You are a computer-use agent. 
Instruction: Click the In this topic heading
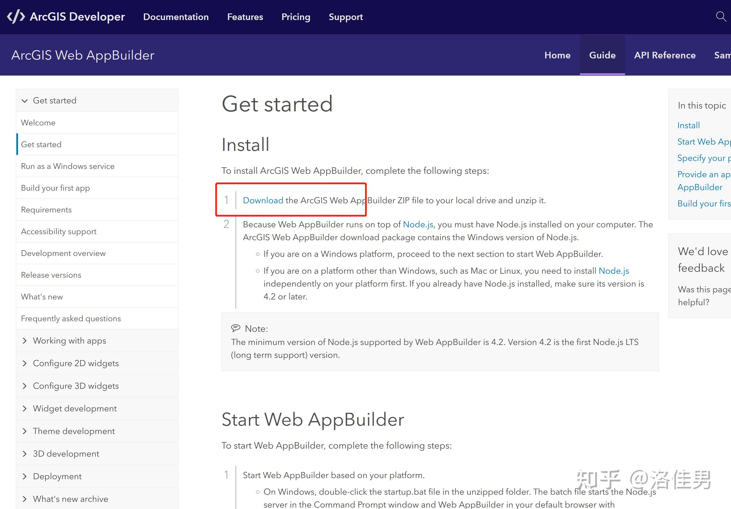(x=702, y=105)
